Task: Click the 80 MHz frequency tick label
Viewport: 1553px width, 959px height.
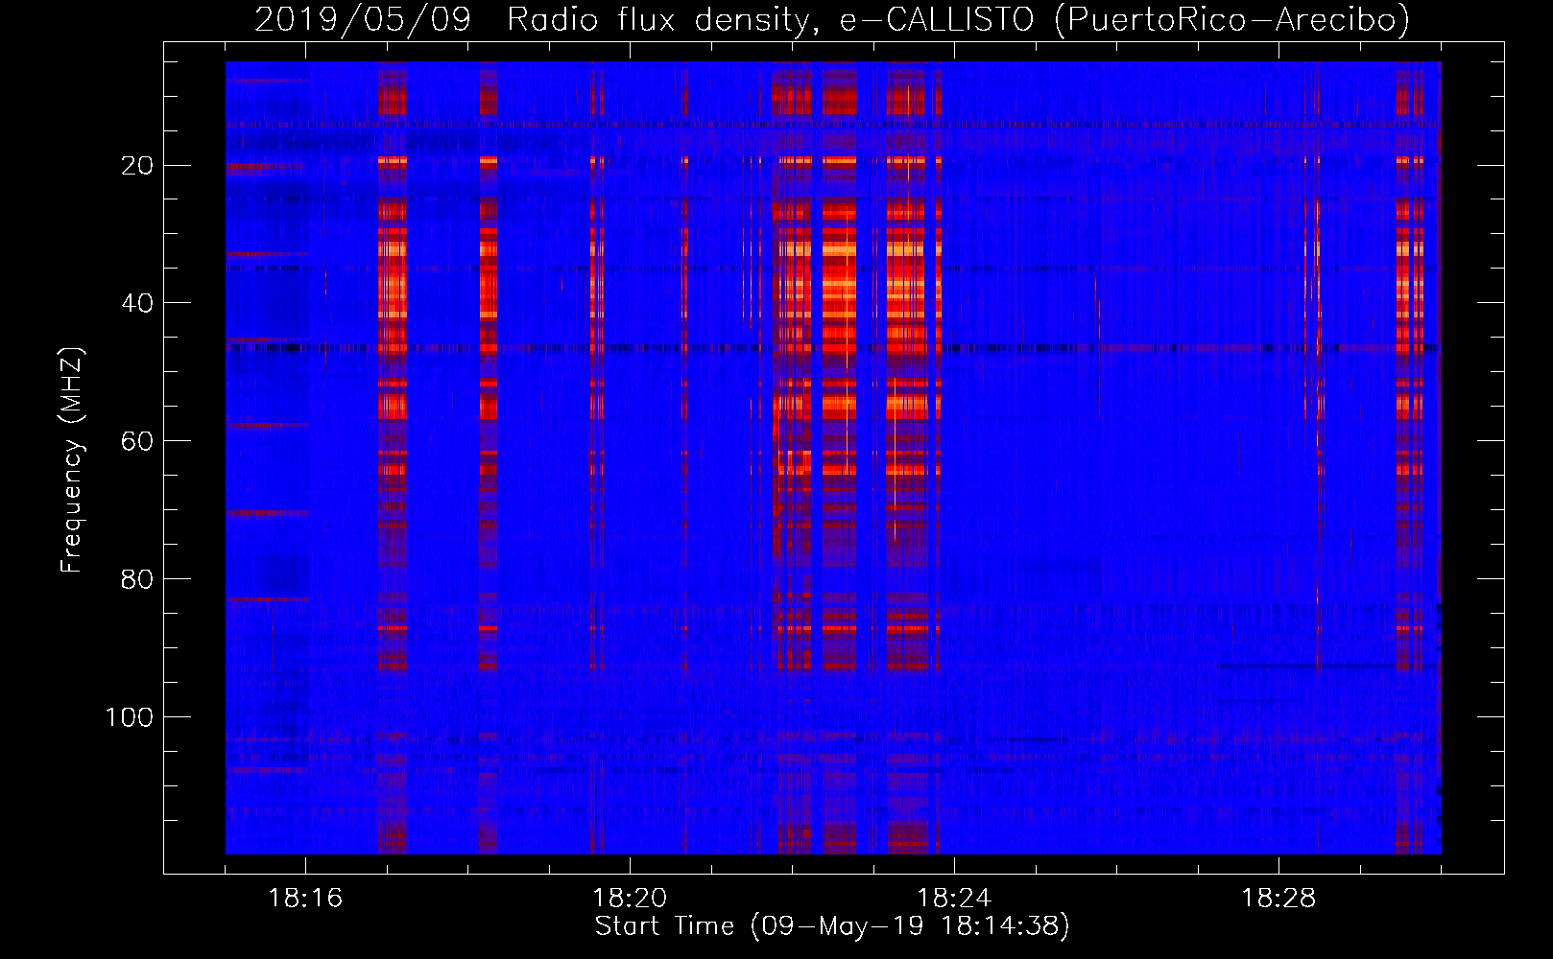Action: (137, 580)
